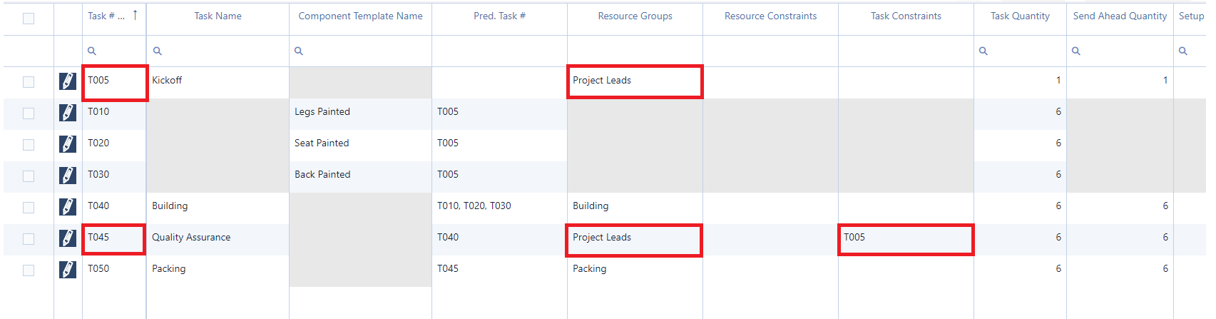Click the edit pencil icon beside T050
The height and width of the screenshot is (319, 1216).
point(68,270)
